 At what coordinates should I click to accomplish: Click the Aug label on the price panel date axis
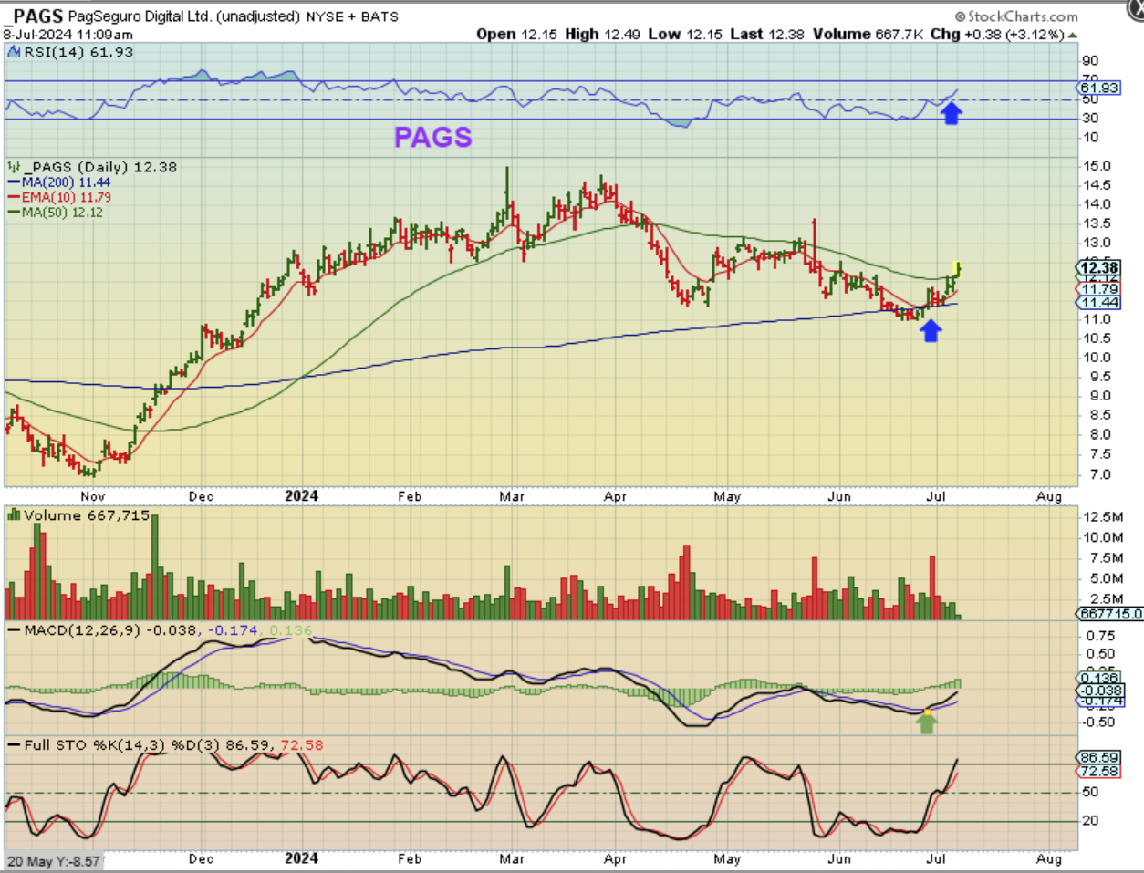[x=1049, y=496]
